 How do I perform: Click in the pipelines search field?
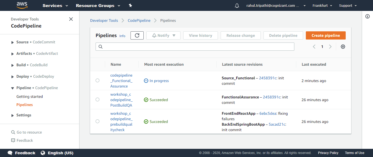click(x=195, y=47)
